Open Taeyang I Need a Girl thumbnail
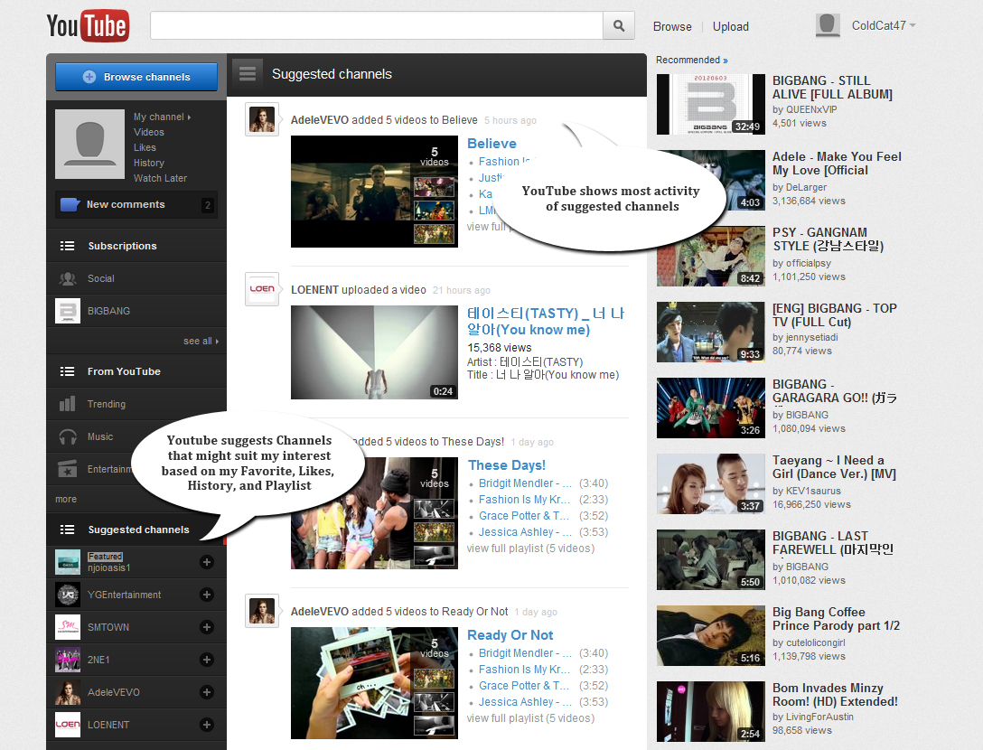This screenshot has height=750, width=983. tap(711, 483)
